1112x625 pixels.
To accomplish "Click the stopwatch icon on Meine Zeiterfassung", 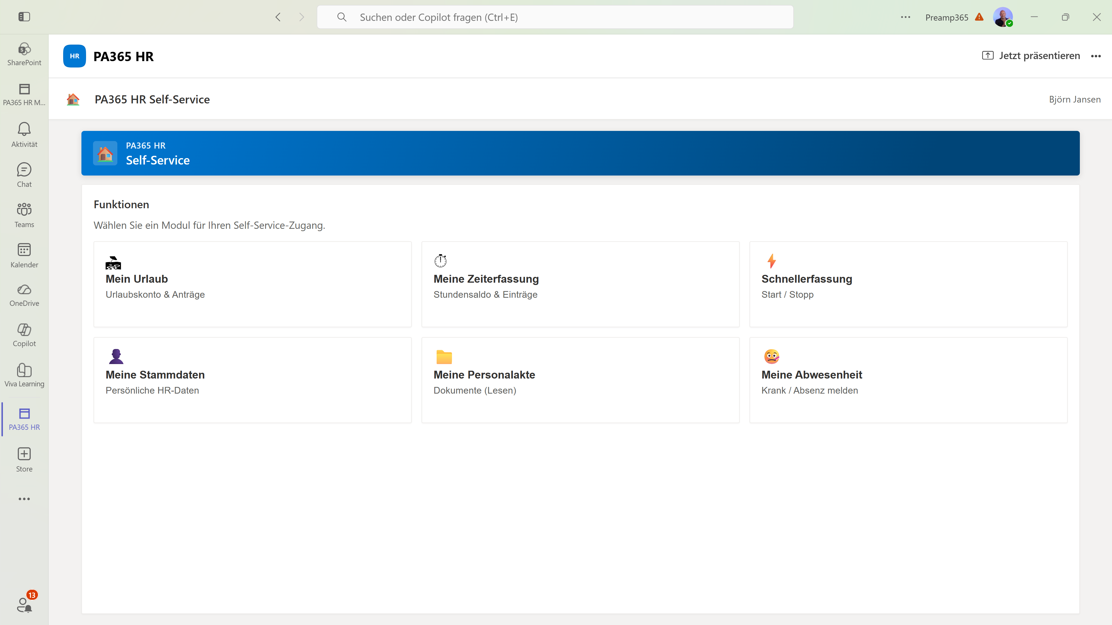I will [440, 261].
